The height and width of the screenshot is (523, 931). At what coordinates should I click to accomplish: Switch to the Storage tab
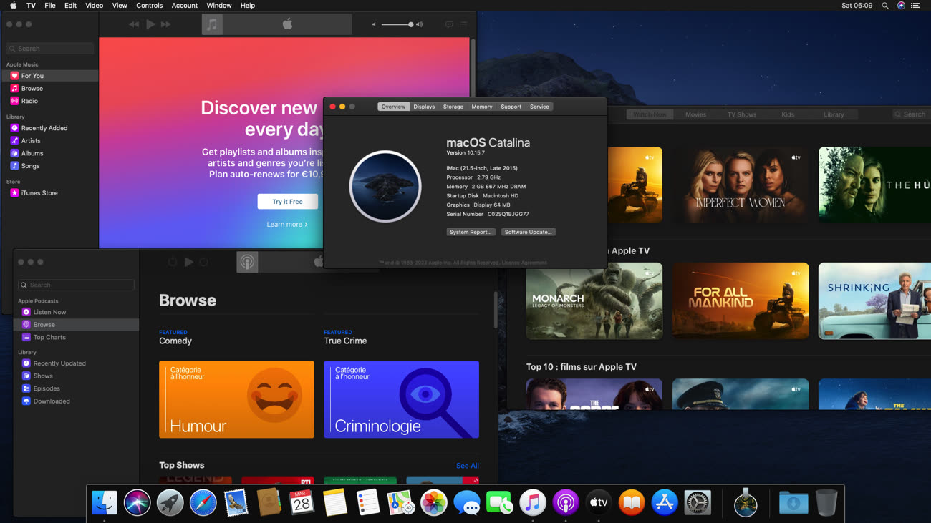(453, 107)
